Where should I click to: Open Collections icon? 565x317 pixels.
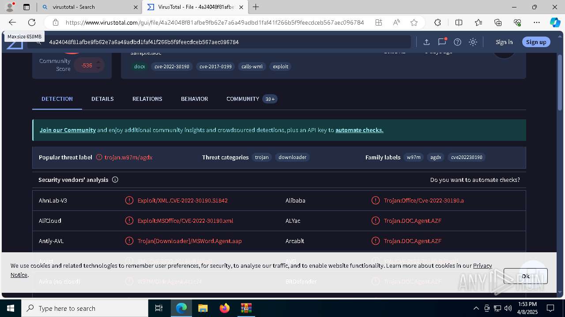498,22
